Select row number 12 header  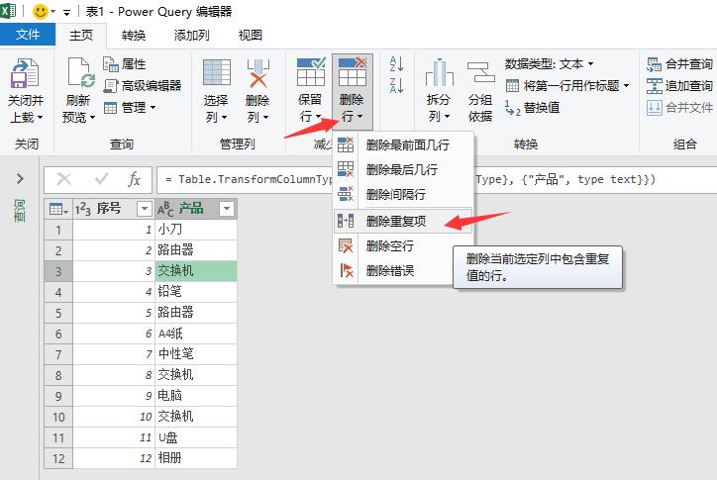coord(58,458)
